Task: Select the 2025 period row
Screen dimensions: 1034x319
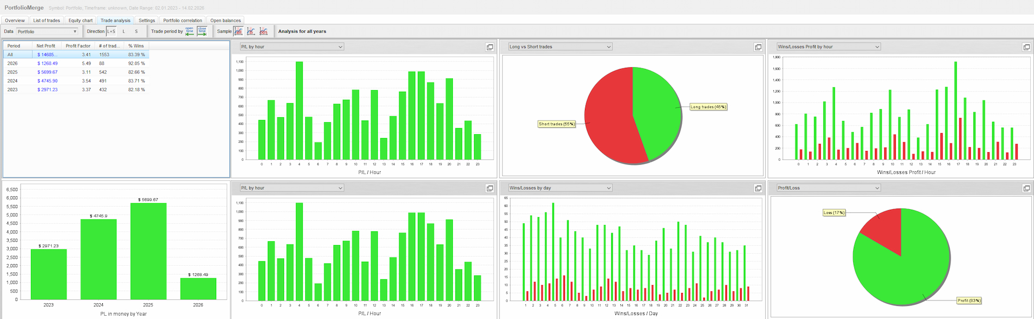Action: [x=76, y=72]
